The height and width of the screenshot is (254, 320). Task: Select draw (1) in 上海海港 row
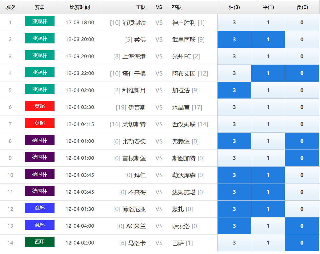pos(268,56)
